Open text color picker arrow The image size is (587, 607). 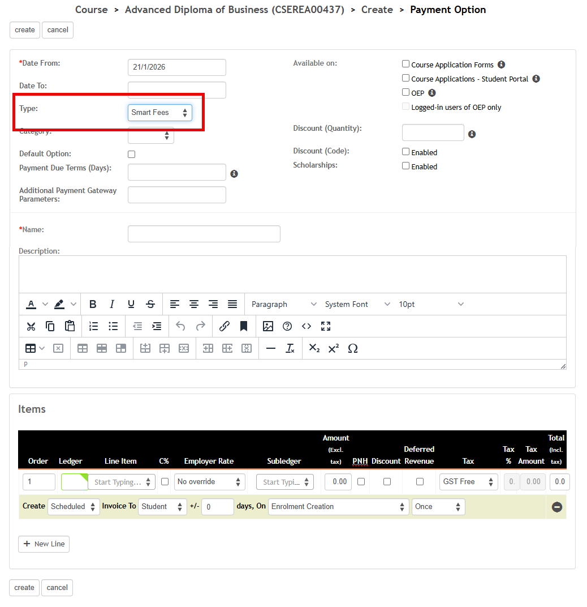click(45, 304)
